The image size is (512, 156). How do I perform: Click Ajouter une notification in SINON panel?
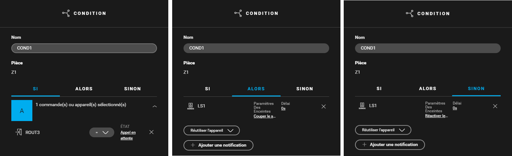[390, 145]
